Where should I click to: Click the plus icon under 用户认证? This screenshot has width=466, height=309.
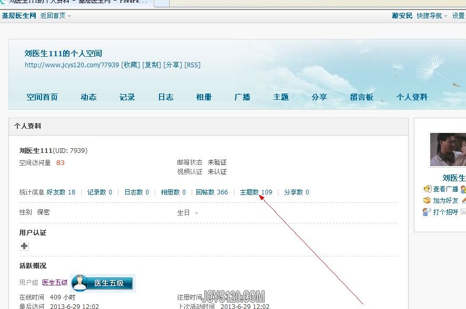click(x=24, y=246)
